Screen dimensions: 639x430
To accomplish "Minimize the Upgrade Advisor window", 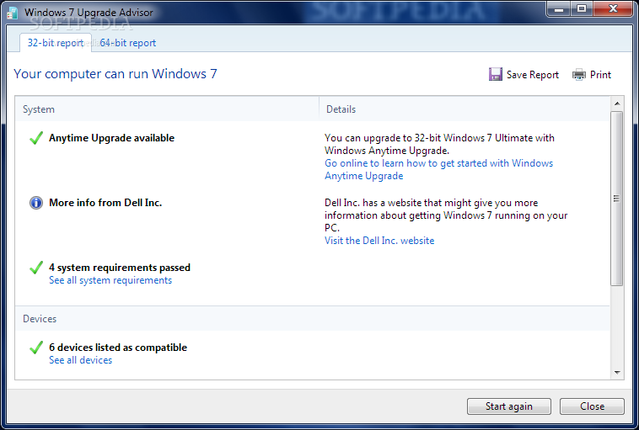I will tap(559, 9).
